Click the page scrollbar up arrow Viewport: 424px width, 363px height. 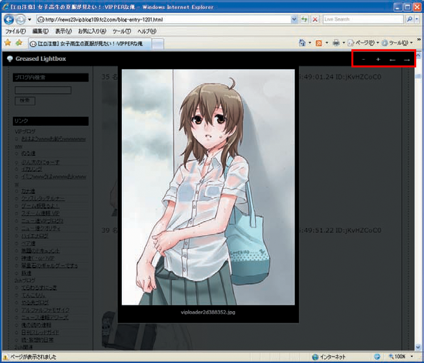pyautogui.click(x=418, y=55)
